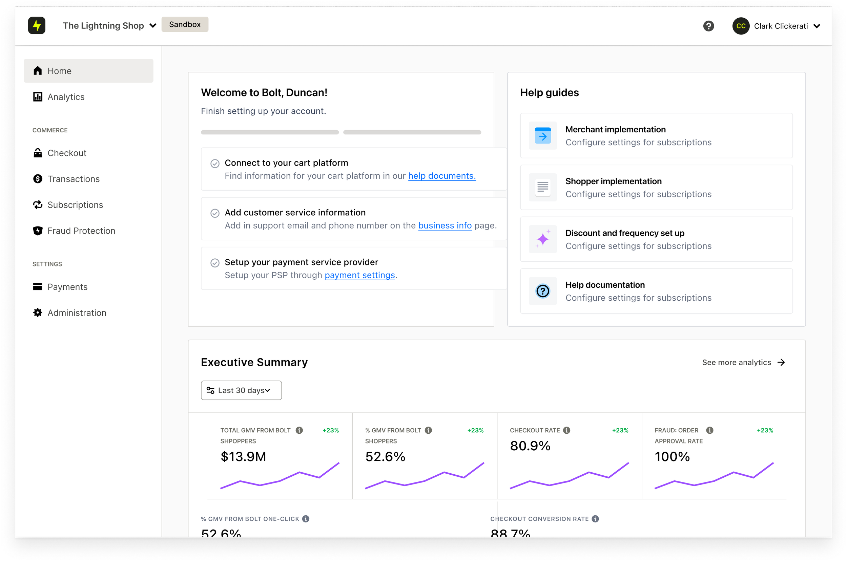Follow the 'payment settings' link

[360, 275]
